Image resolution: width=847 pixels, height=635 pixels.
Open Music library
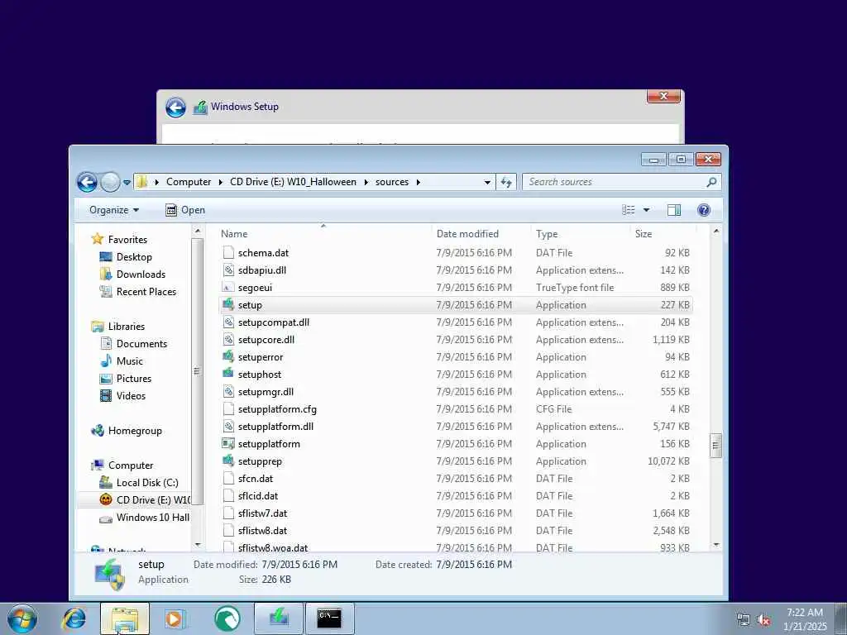coord(130,361)
